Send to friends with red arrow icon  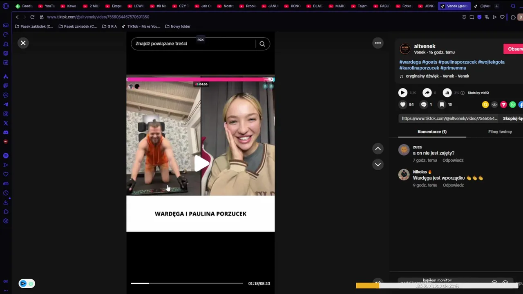503,105
